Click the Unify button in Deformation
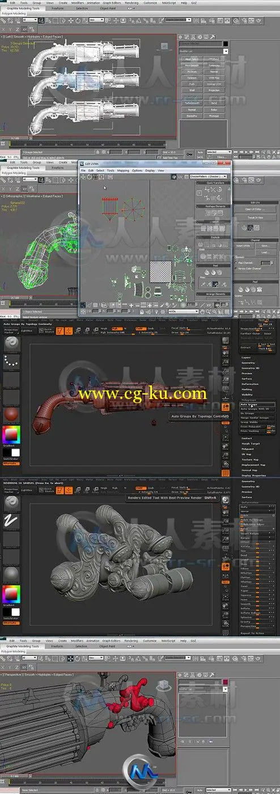The height and width of the screenshot is (794, 280). coord(257,507)
